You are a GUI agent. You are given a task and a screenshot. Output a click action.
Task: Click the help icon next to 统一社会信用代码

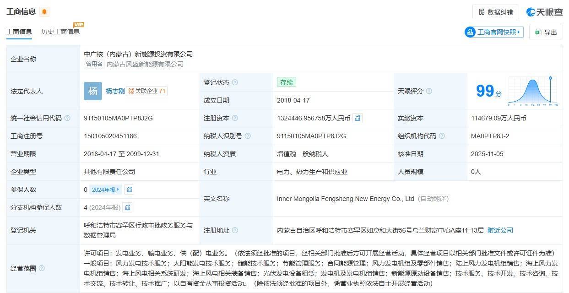67,118
